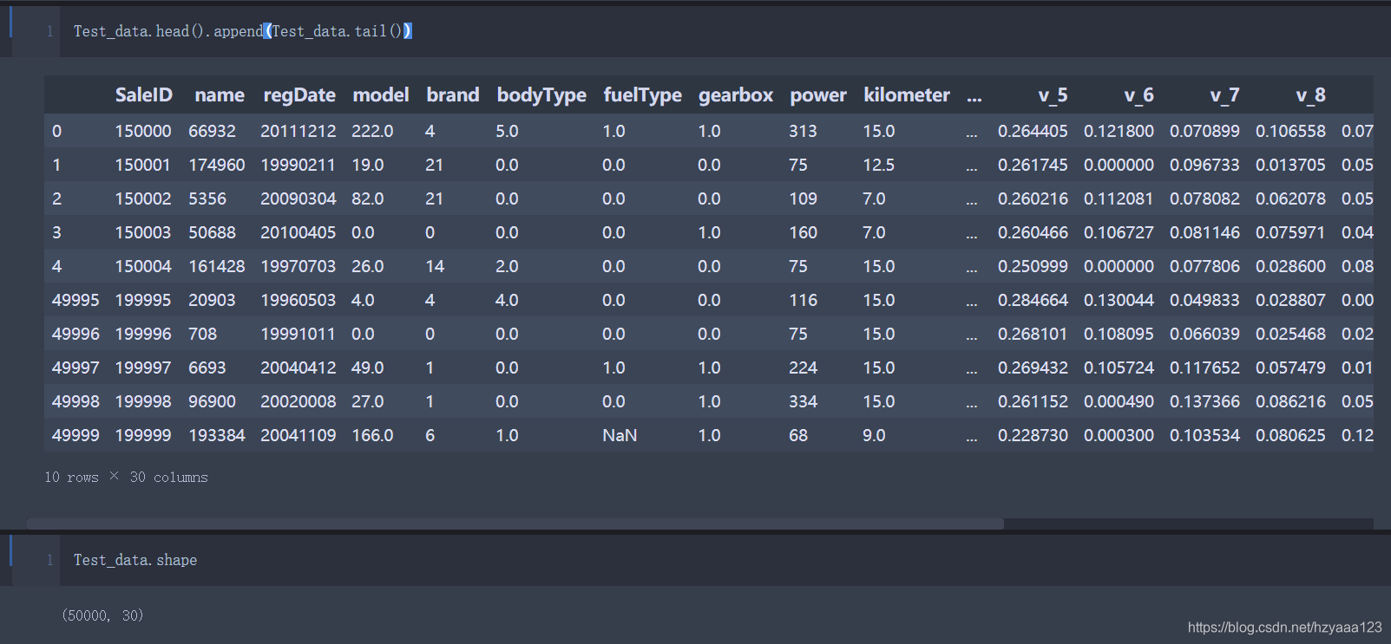This screenshot has width=1391, height=644.
Task: Select v_5 value 0.228730
Action: pyautogui.click(x=1033, y=435)
